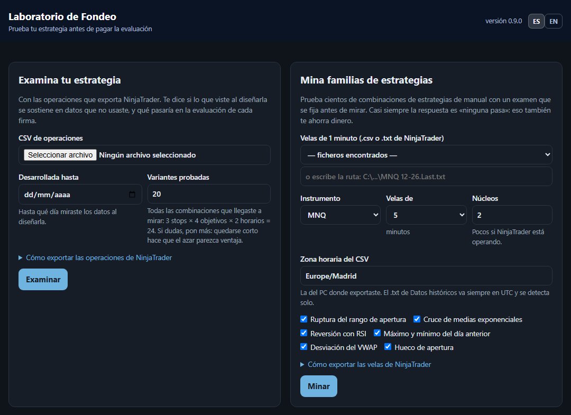Focus the Núcleos input field
The height and width of the screenshot is (415, 571).
tap(512, 215)
